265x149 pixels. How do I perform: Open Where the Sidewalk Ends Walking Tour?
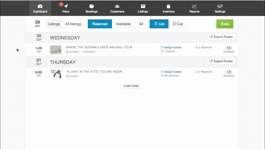tap(99, 47)
